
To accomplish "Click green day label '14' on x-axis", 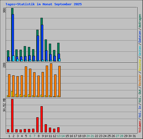I will tap(63, 136).
